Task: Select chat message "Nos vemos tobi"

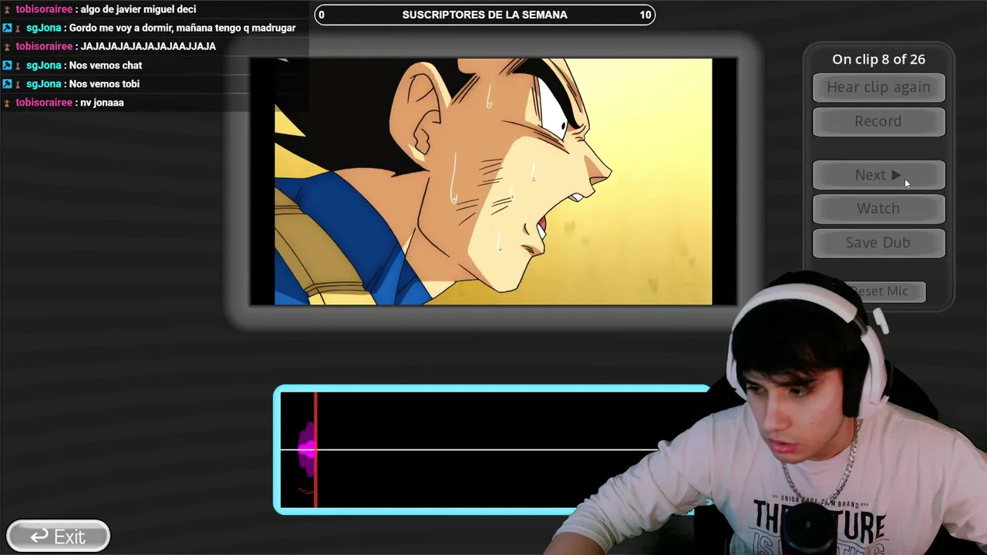Action: (104, 84)
